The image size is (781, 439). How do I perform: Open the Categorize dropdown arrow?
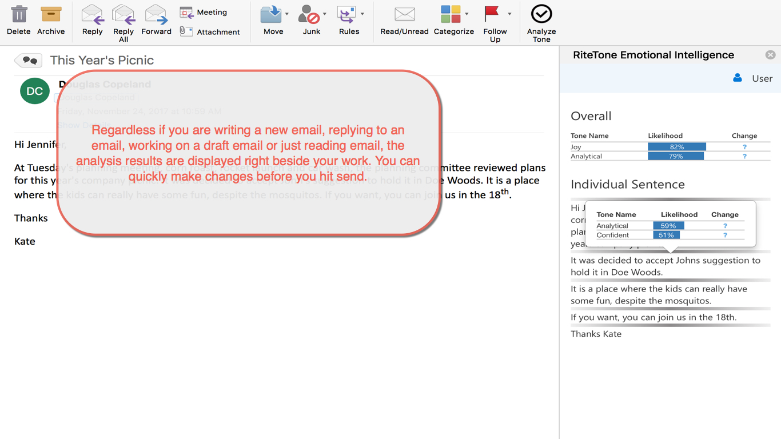click(x=467, y=14)
